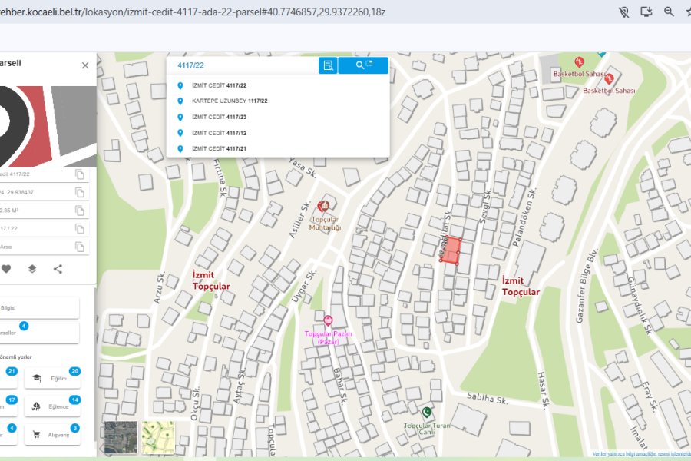Open the layers icon in side panel
The width and height of the screenshot is (691, 461).
[31, 269]
